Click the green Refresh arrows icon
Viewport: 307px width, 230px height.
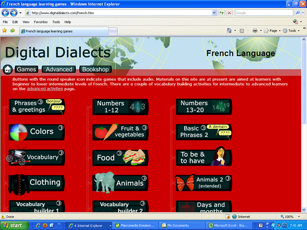point(222,13)
